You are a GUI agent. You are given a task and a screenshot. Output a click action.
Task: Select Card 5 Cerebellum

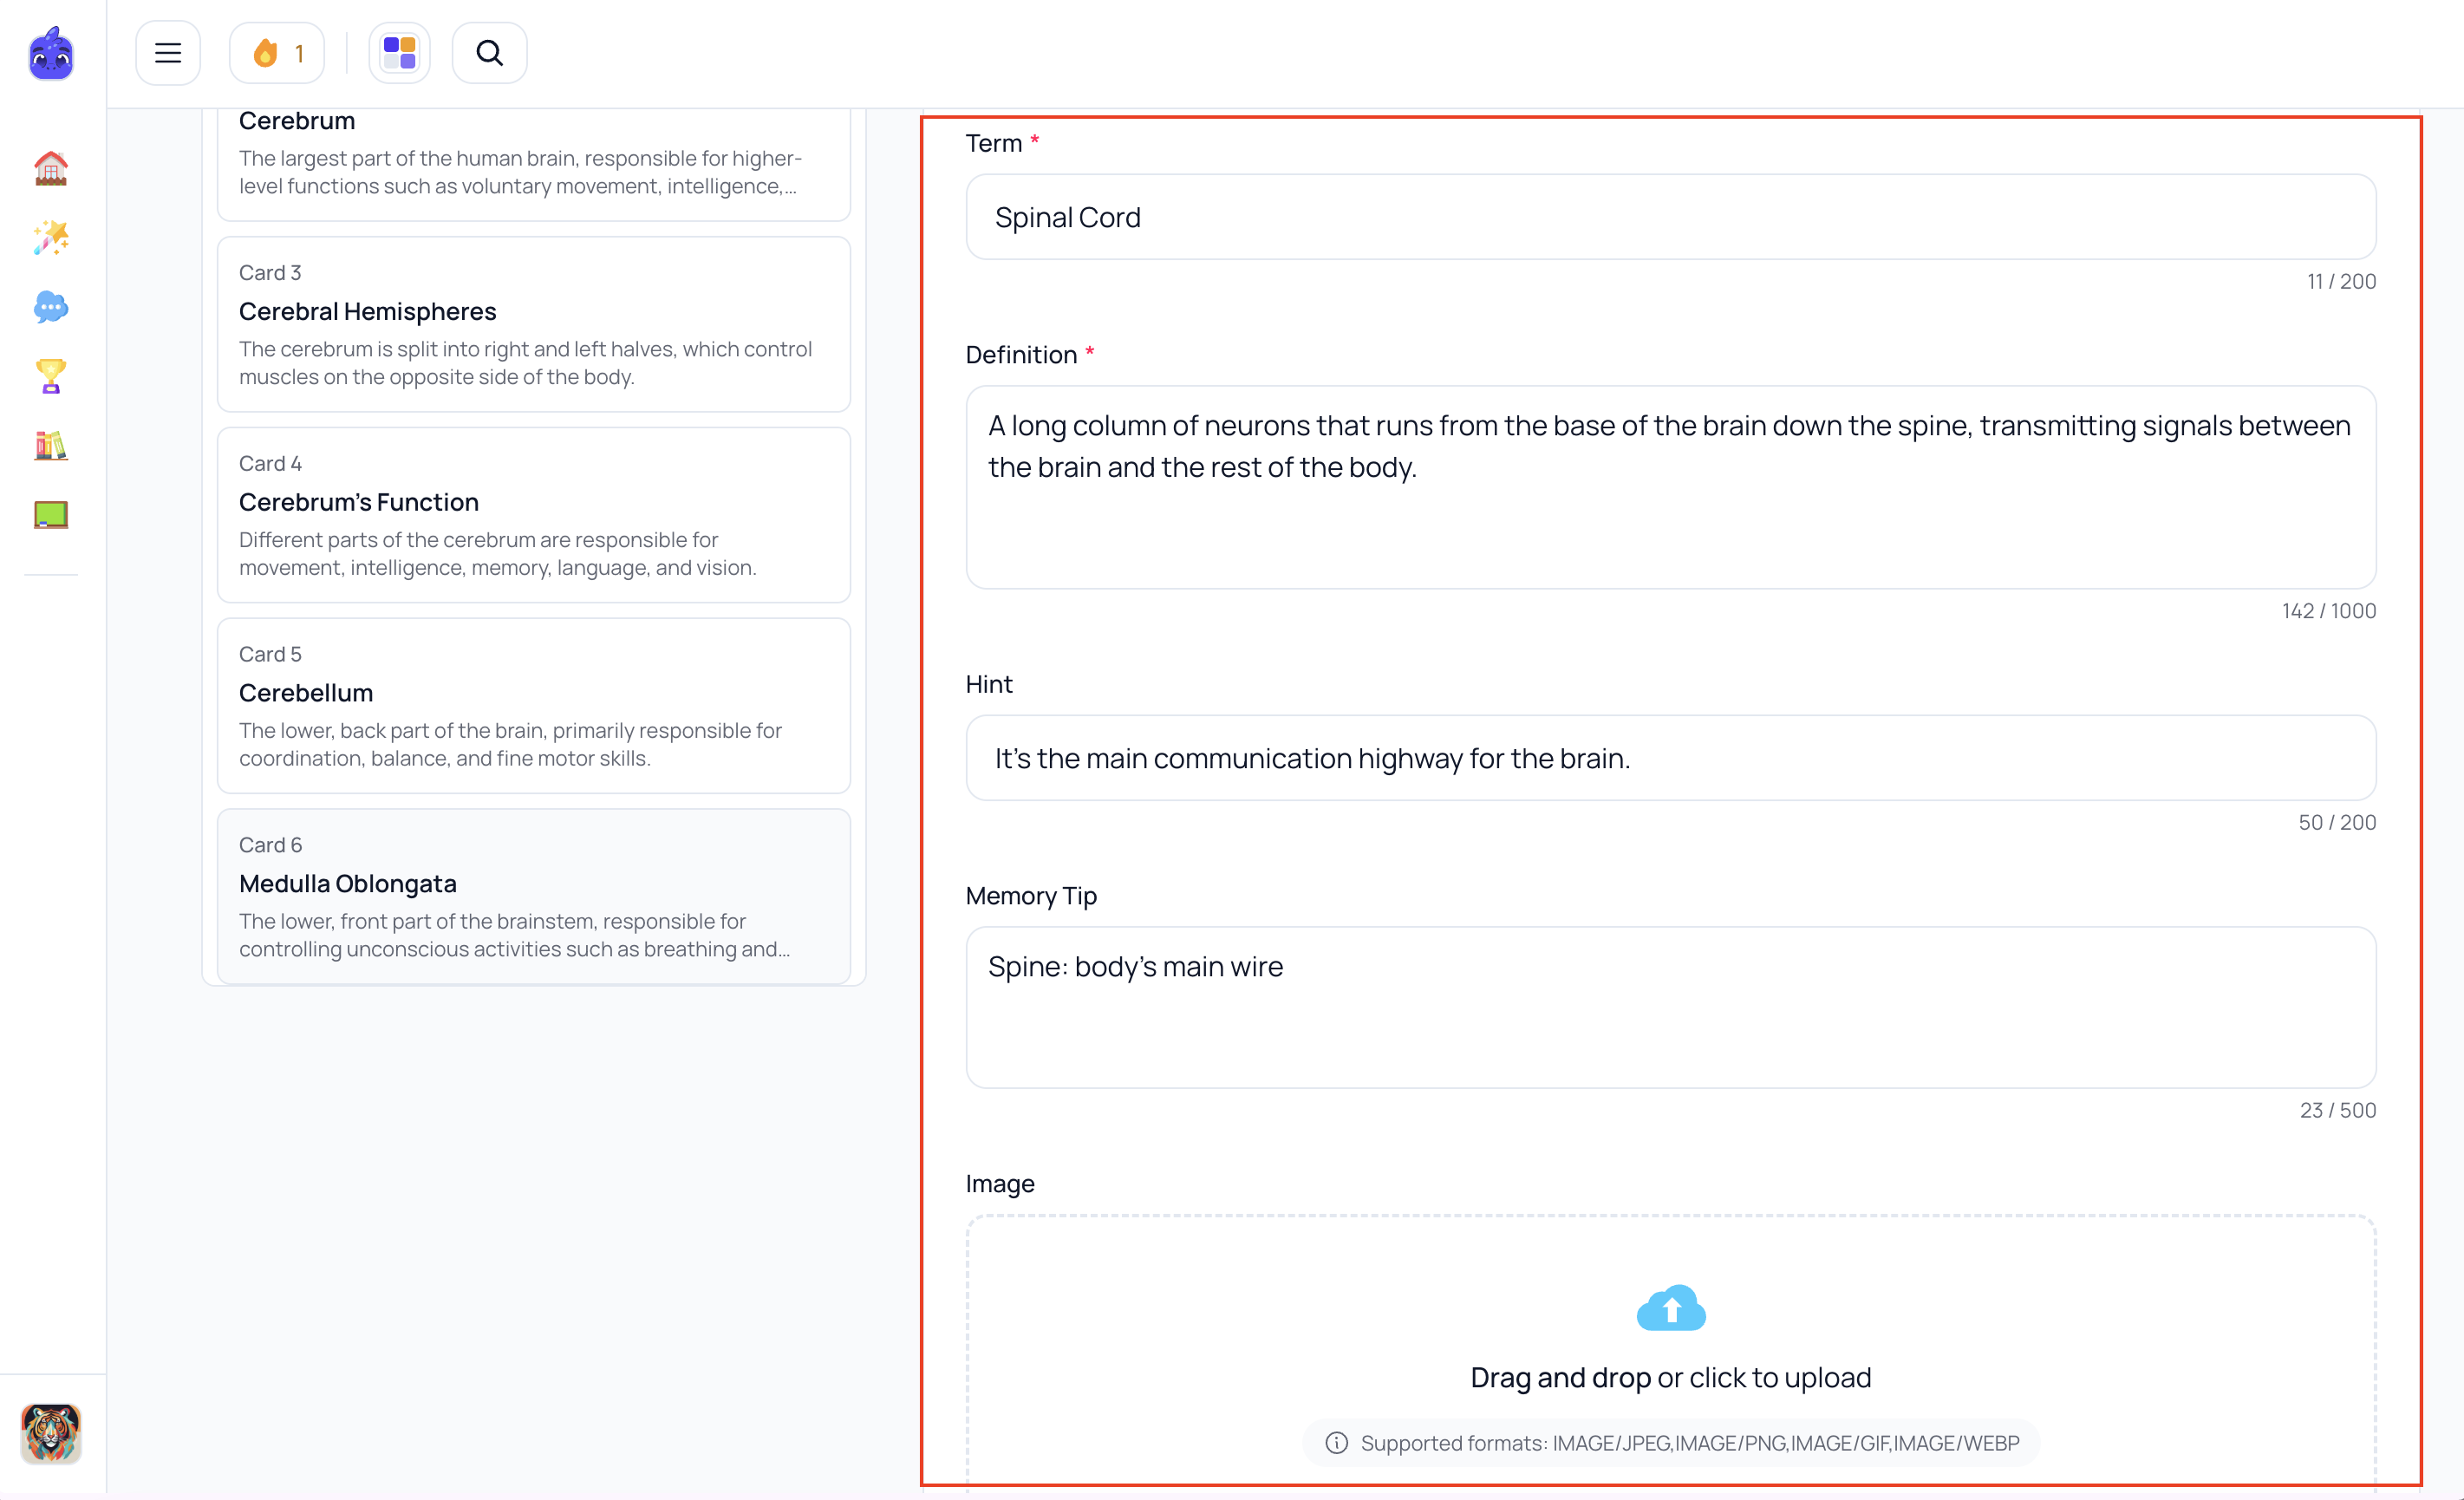(x=534, y=706)
